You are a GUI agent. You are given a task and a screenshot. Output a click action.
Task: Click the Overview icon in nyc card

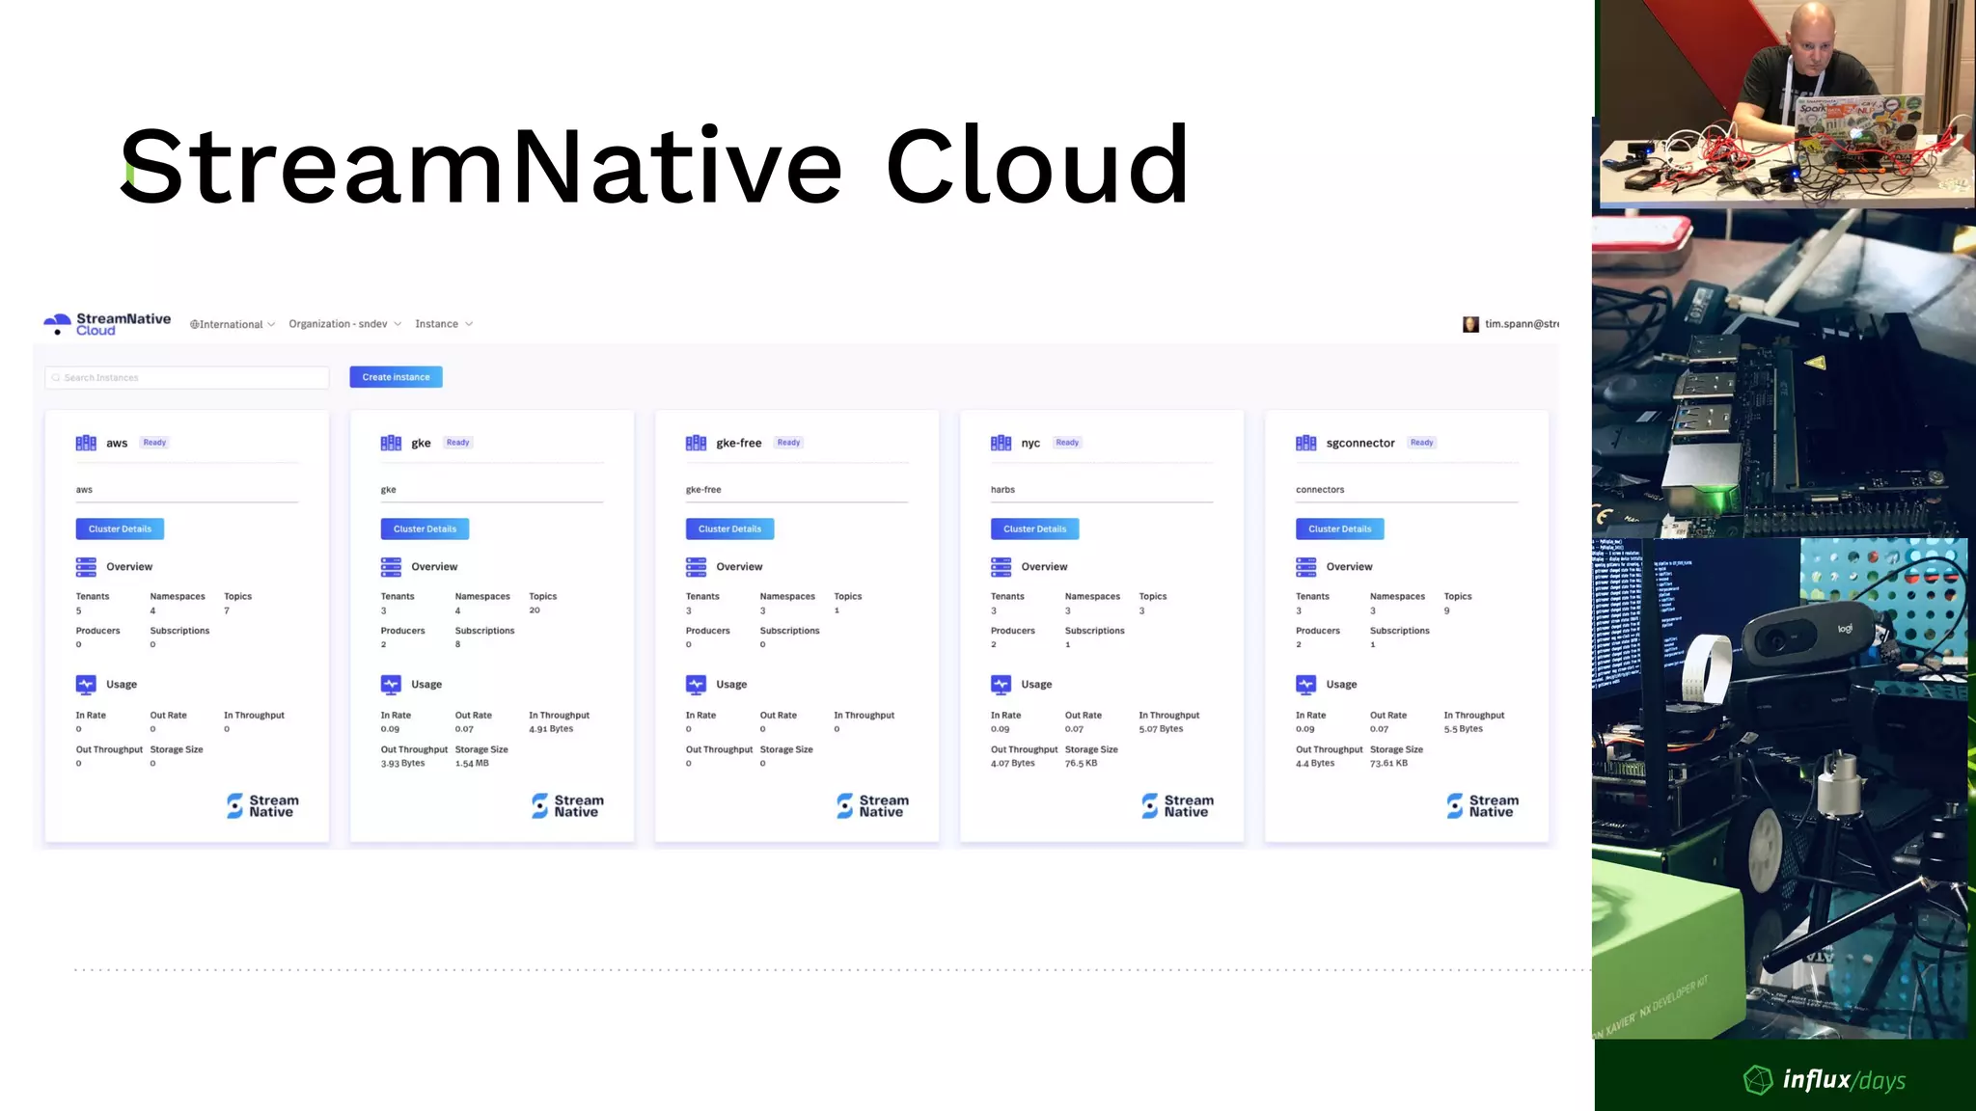[x=1001, y=567]
